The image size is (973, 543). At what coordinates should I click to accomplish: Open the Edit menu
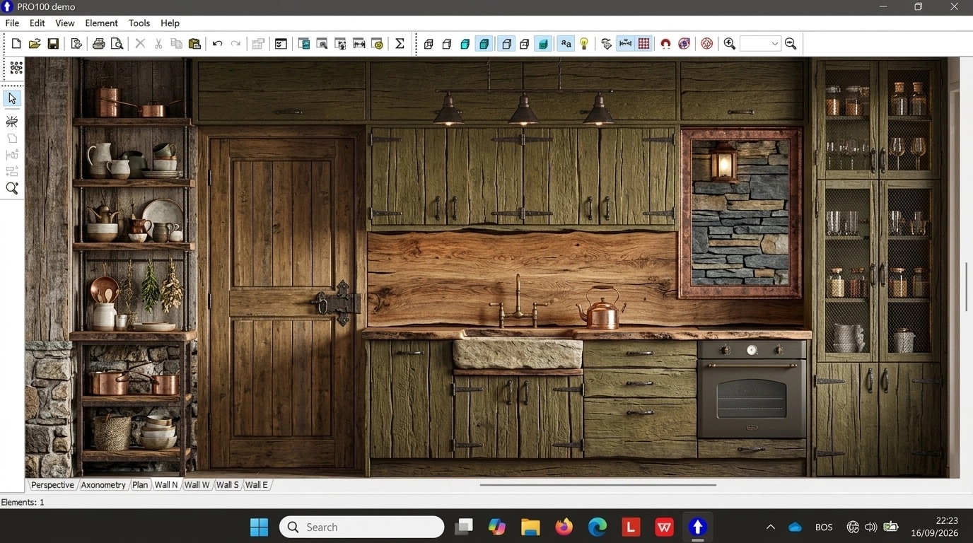tap(37, 23)
